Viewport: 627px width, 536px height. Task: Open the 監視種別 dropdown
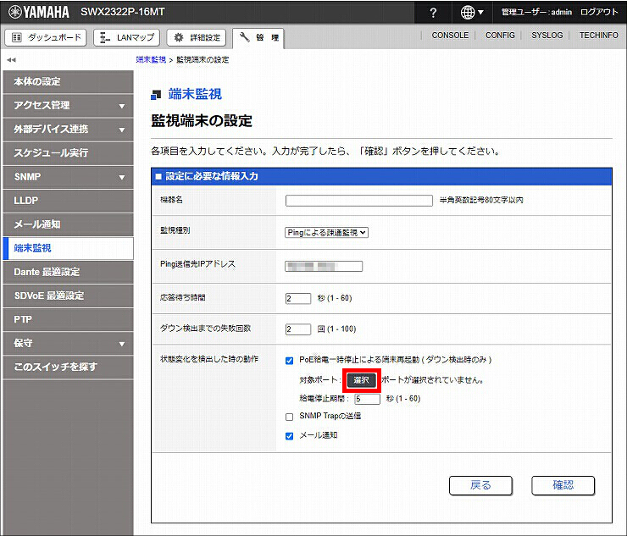326,233
